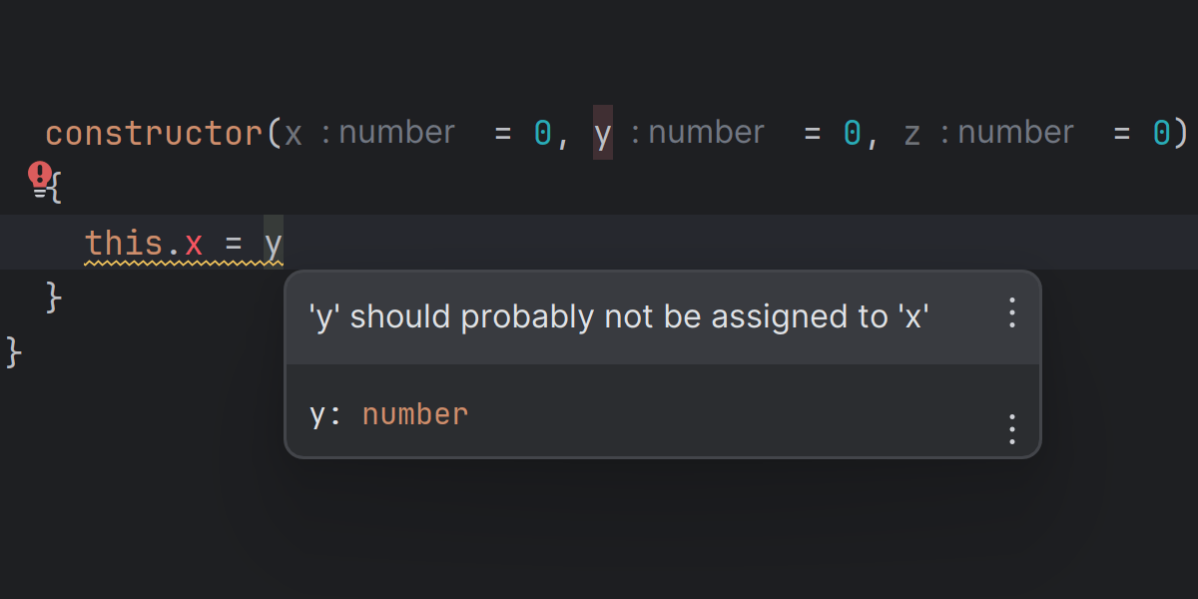Screen dimensions: 1198x599
Task: Click the closing brace of the constructor body
Action: click(x=54, y=297)
